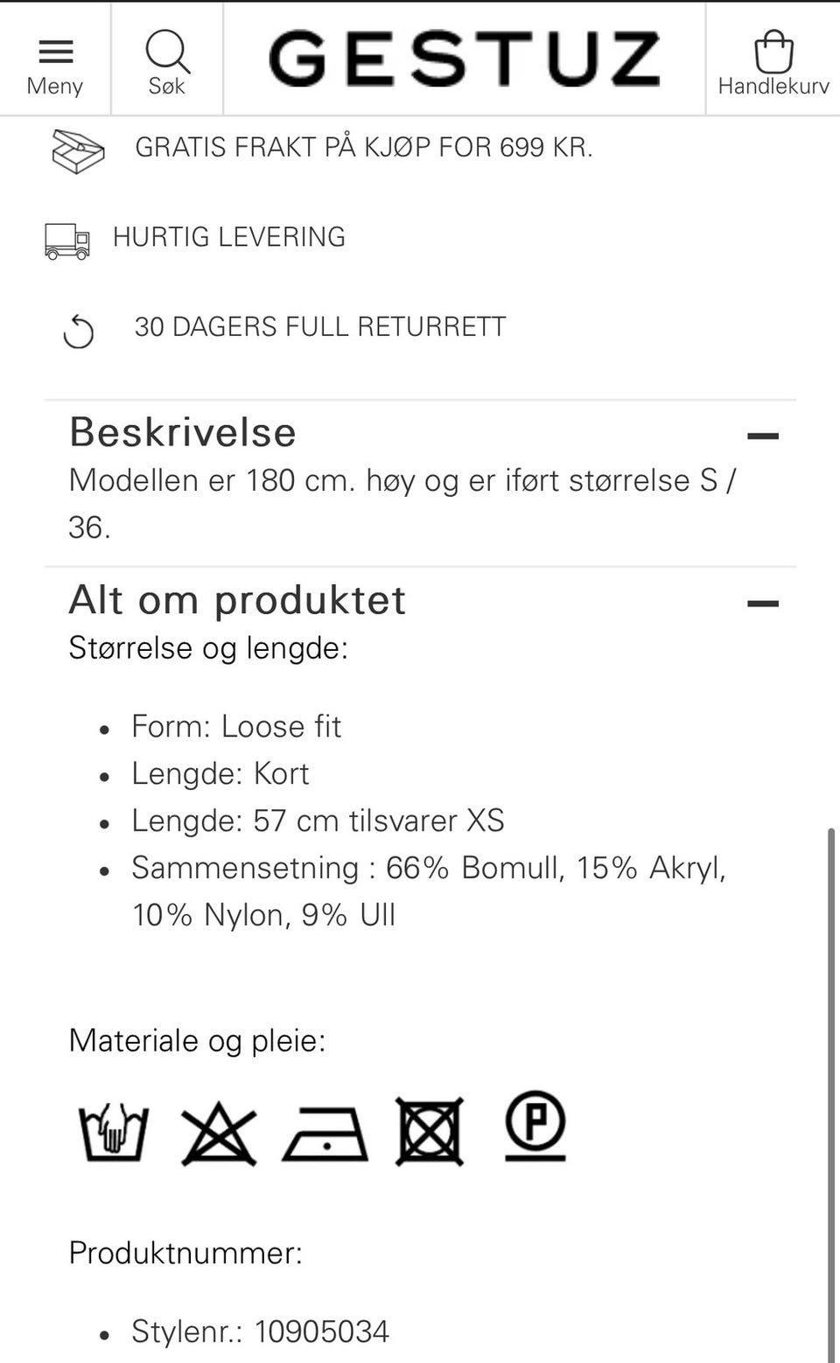Click the hand wash care symbol
Image resolution: width=840 pixels, height=1363 pixels.
point(114,1131)
